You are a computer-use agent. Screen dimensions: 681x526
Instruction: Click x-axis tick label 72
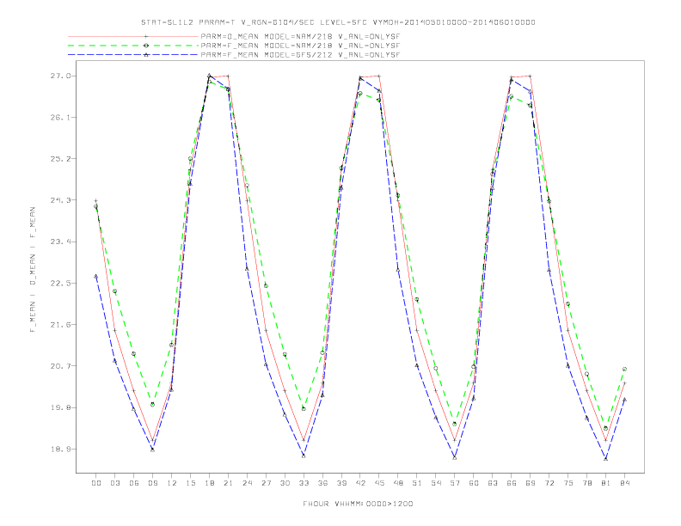(x=549, y=483)
